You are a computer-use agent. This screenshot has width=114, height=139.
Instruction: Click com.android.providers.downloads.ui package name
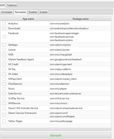click(x=69, y=28)
